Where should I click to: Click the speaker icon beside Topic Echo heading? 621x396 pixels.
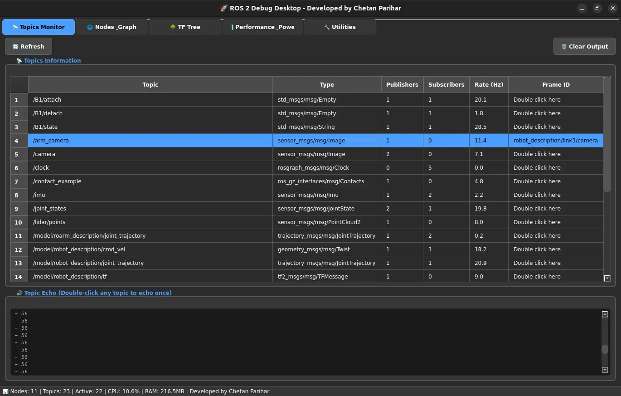[x=19, y=293]
